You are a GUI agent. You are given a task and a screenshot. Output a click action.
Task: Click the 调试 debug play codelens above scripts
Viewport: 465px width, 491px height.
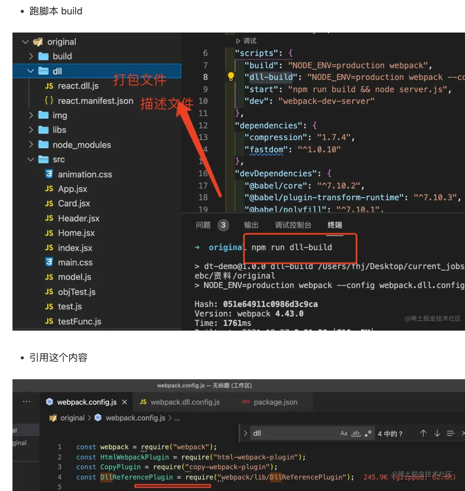pyautogui.click(x=246, y=41)
